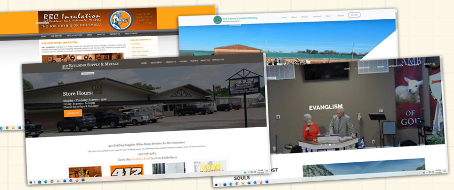Viewport: 454px width, 190px height.
Task: Open the Foam product thumbnail
Action: (211, 168)
